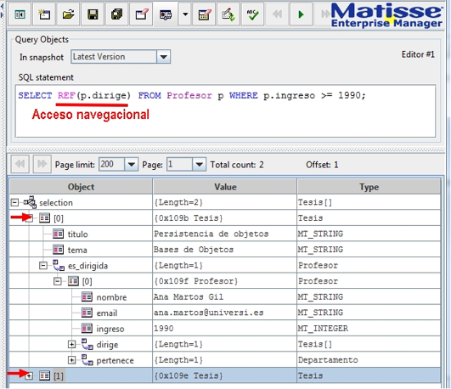The width and height of the screenshot is (451, 389).
Task: Click the {0x109e Tesis} value cell
Action: [x=224, y=375]
